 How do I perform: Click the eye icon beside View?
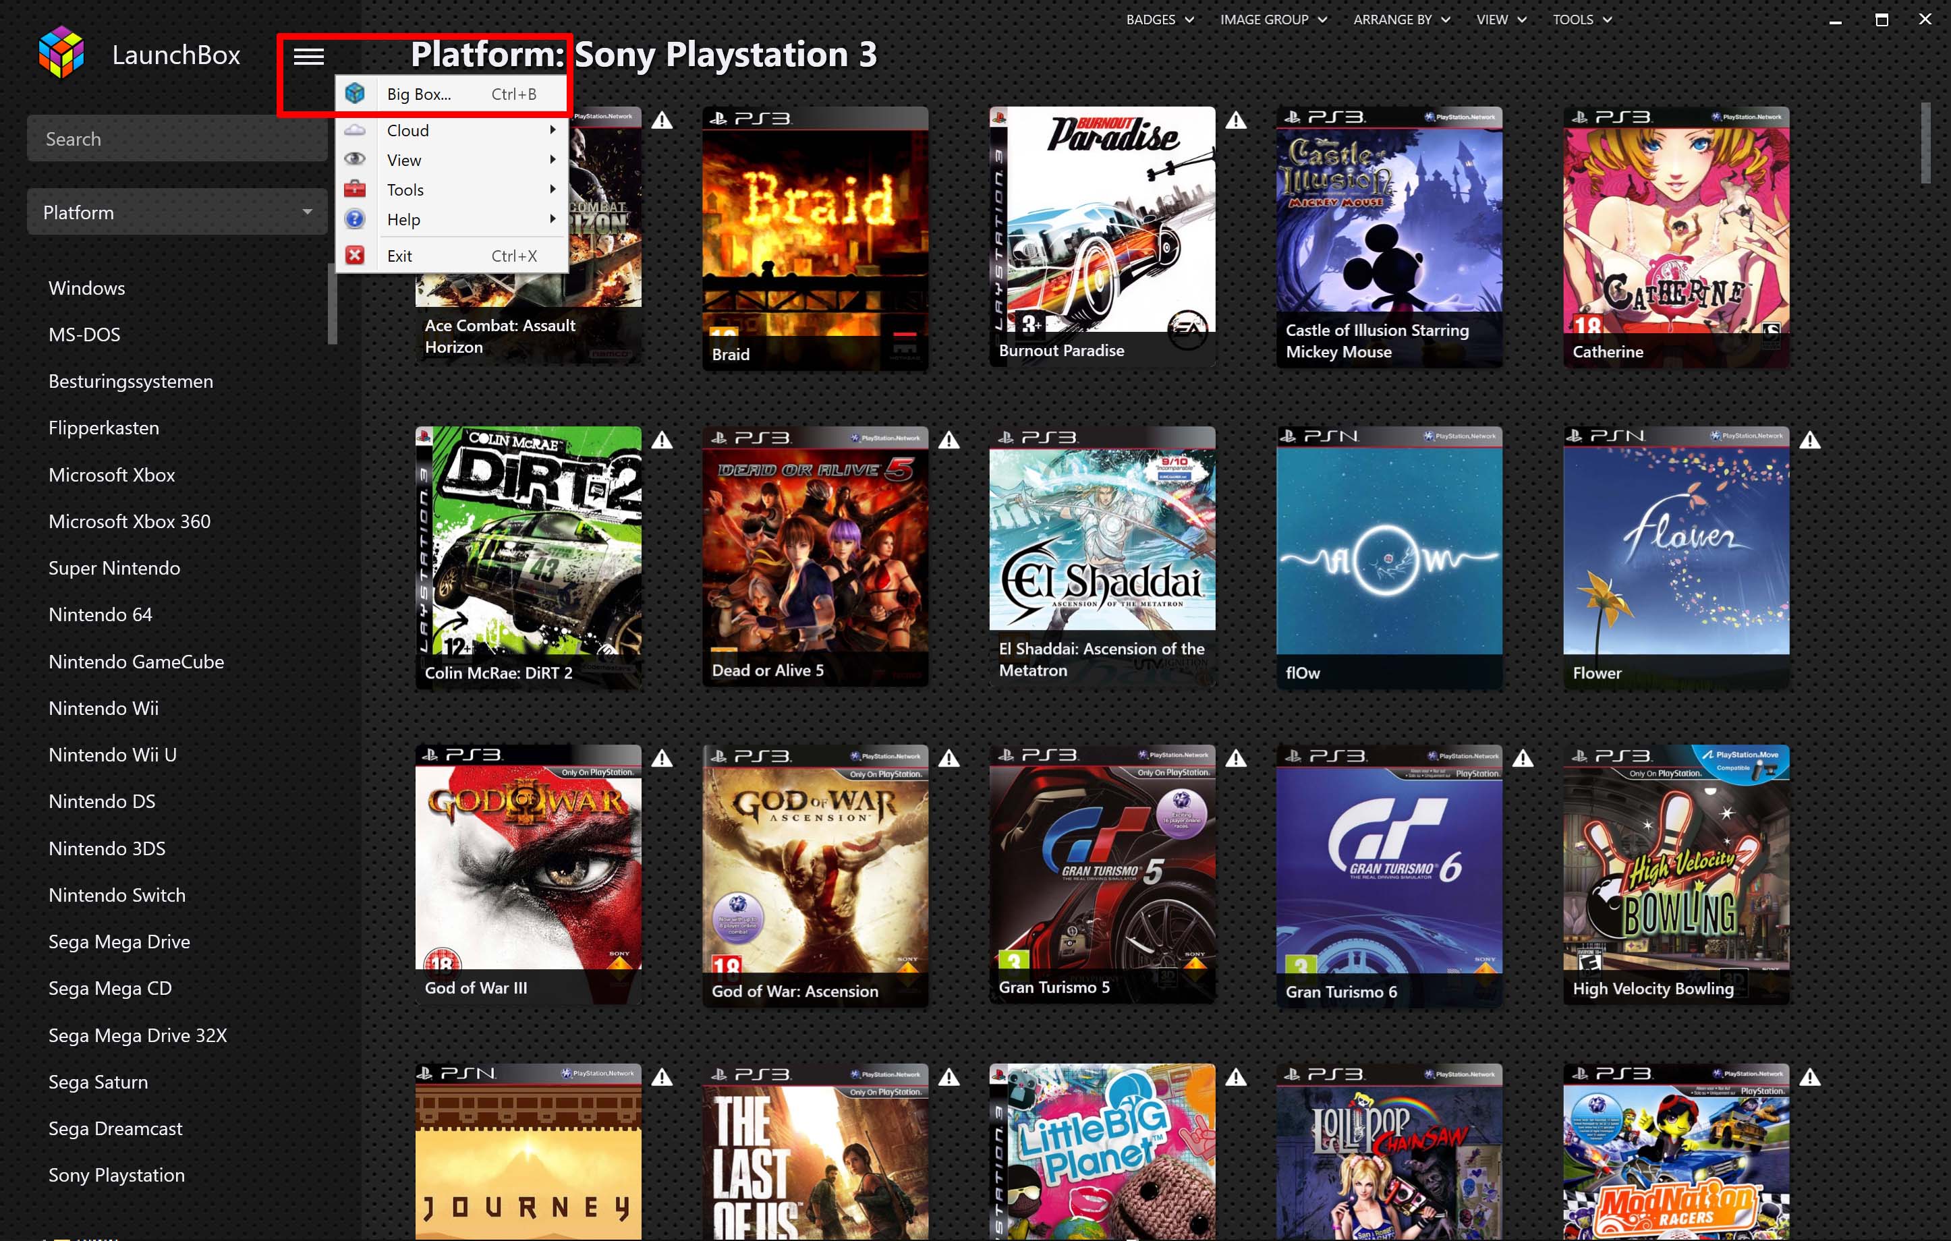point(355,158)
